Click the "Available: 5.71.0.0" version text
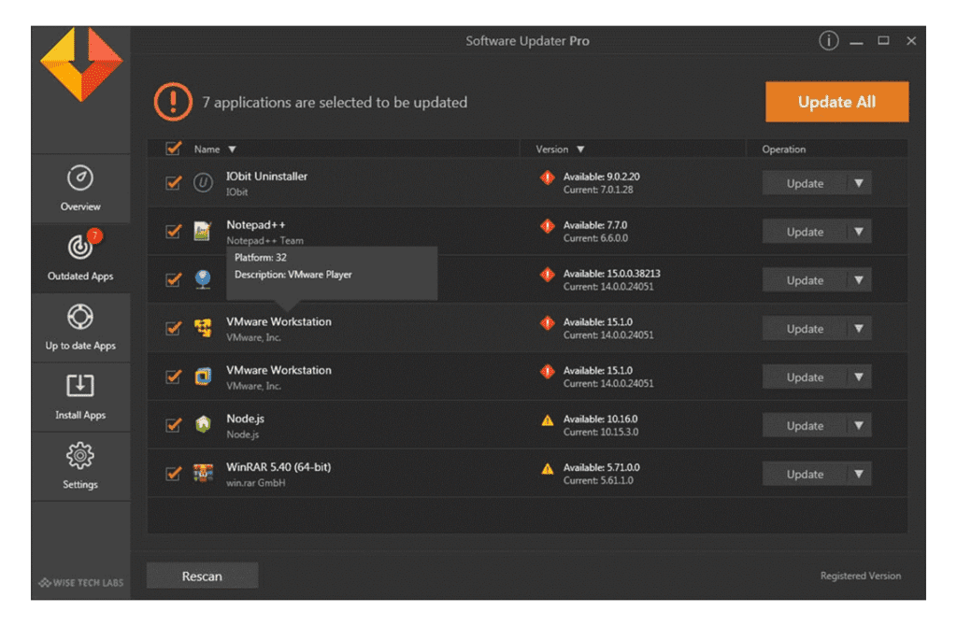 point(601,467)
